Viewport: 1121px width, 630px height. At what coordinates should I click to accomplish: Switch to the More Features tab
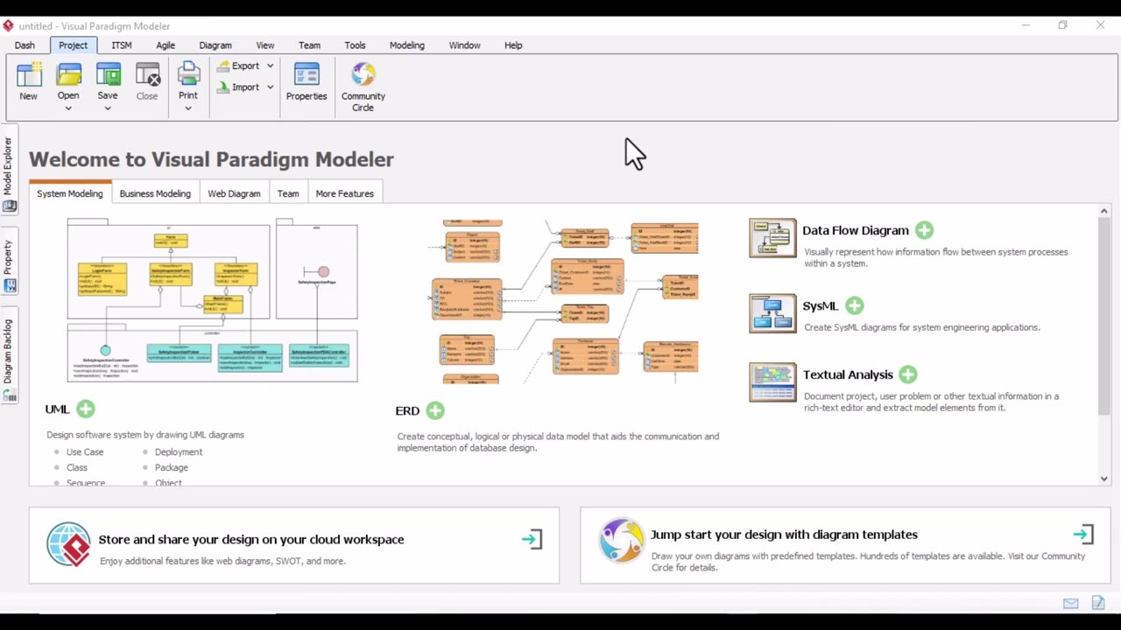(345, 193)
